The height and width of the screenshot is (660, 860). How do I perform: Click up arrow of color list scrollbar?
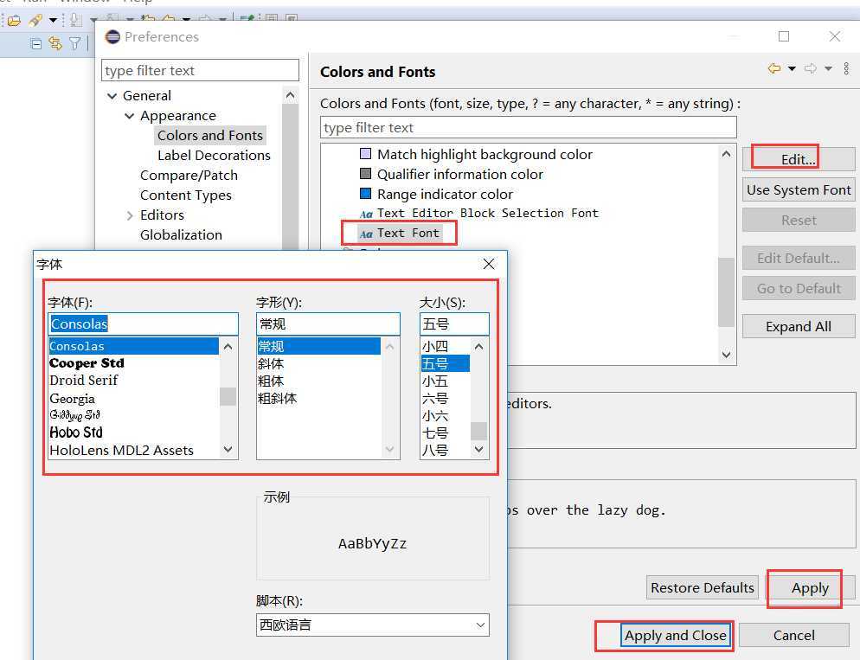[726, 154]
